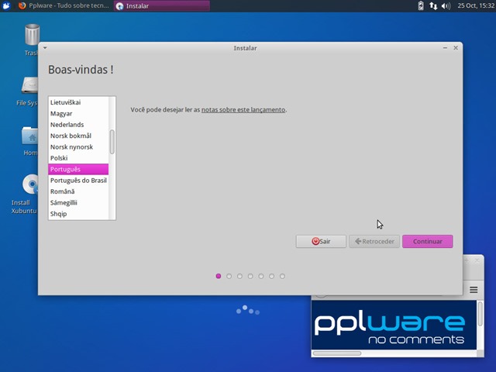The height and width of the screenshot is (372, 496).
Task: Click the Retroceder back button
Action: click(374, 241)
